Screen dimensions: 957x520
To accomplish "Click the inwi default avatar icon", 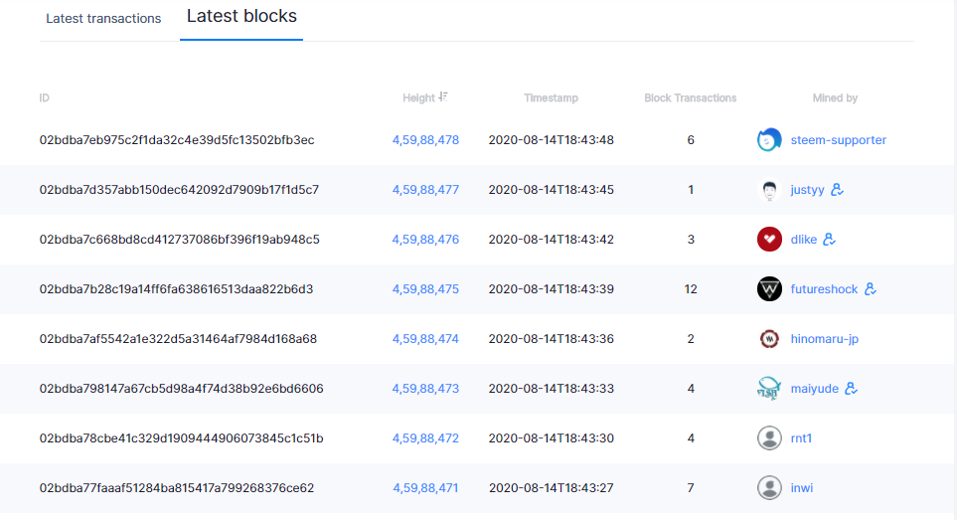I will [769, 488].
